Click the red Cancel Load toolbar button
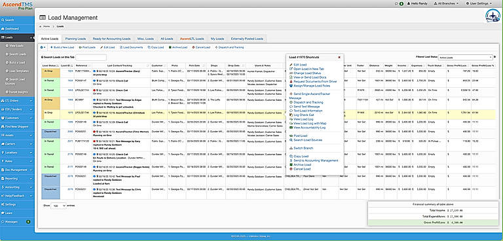The image size is (503, 241). [x=201, y=47]
